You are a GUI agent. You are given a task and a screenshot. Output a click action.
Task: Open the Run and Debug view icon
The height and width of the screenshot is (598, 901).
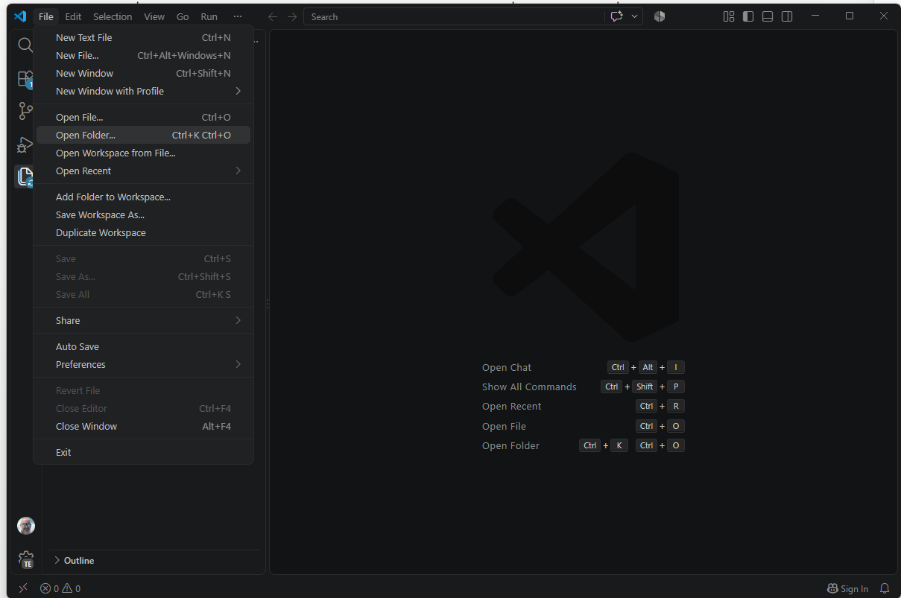coord(25,144)
